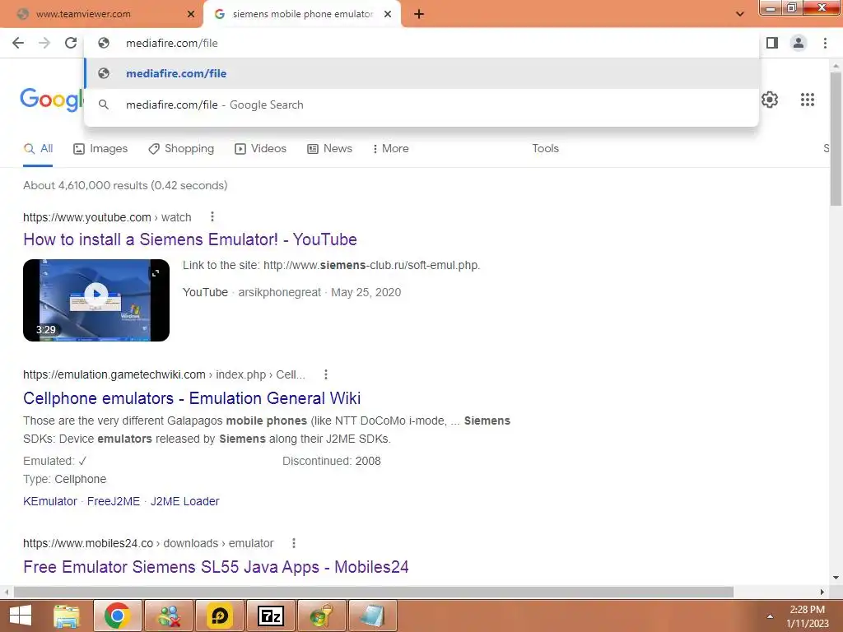Close the siemens mobile phone emulator tab
The image size is (843, 632).
tap(388, 15)
